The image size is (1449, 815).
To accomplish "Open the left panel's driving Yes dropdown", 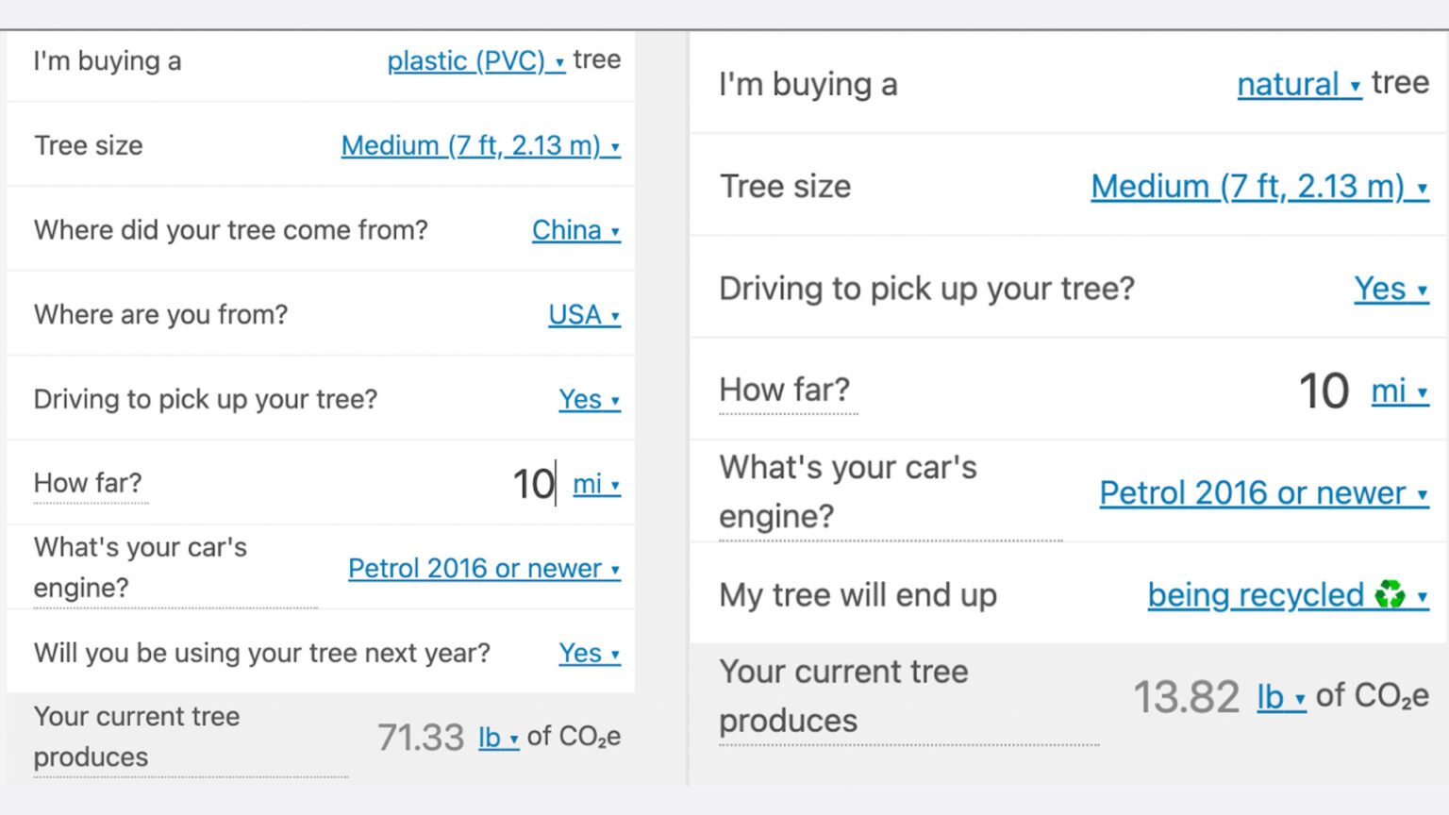I will coord(589,400).
